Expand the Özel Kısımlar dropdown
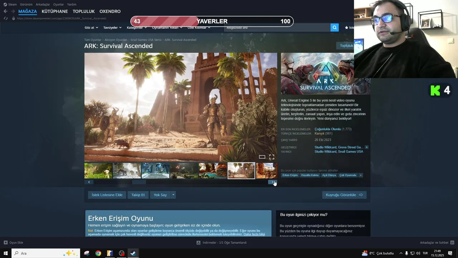This screenshot has width=458, height=258. click(x=199, y=28)
